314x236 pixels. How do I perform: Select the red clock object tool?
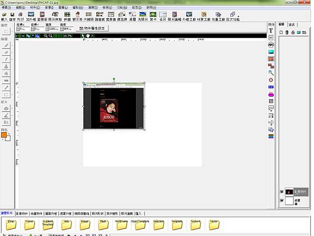271,80
